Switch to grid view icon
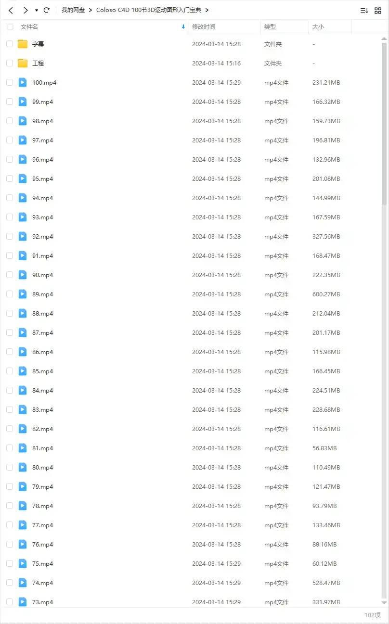Image resolution: width=389 pixels, height=624 pixels. (378, 10)
